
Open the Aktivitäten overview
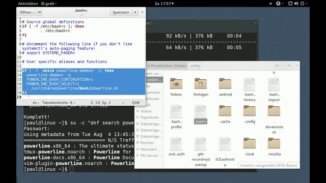[28, 4]
